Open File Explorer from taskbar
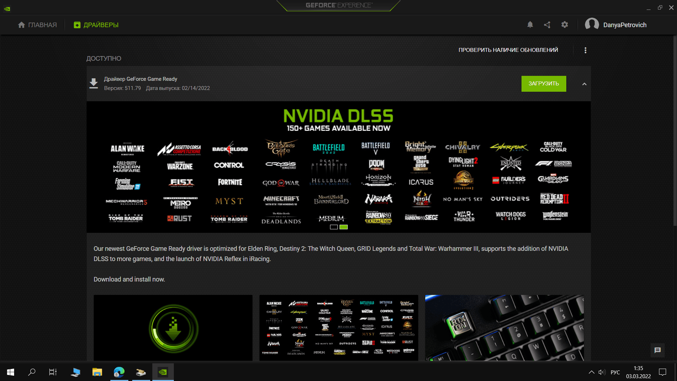Screen dimensions: 677x381 [x=97, y=372]
